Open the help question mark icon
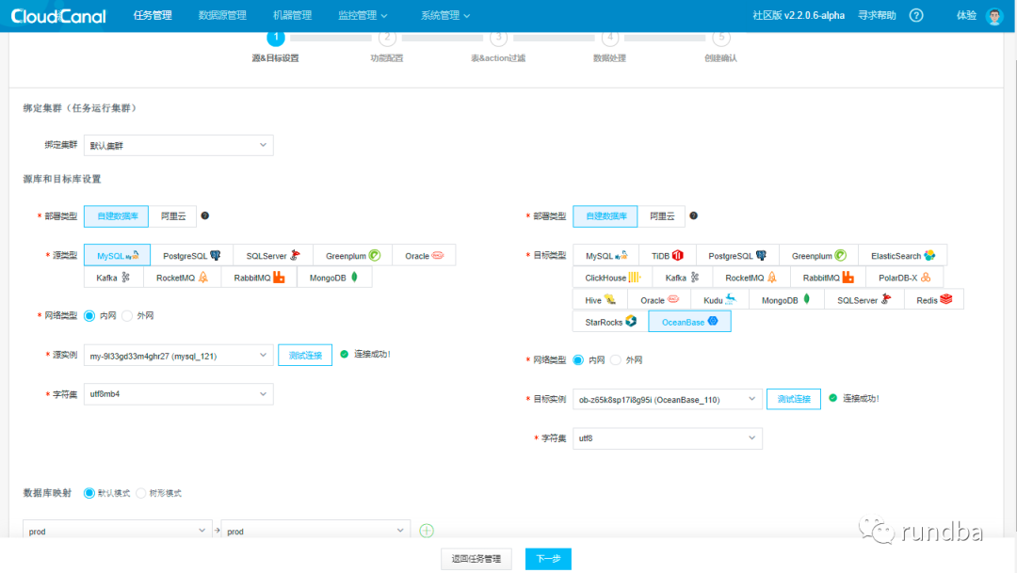The height and width of the screenshot is (573, 1017). (916, 15)
